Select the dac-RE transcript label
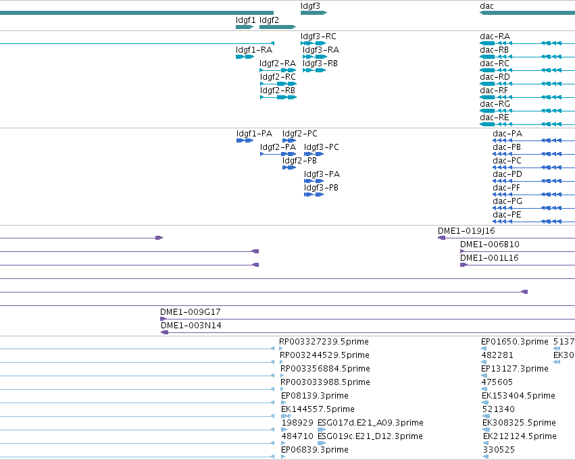This screenshot has width=575, height=460. [x=495, y=118]
